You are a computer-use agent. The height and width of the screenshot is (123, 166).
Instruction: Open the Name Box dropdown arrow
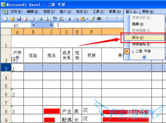[x=34, y=25]
